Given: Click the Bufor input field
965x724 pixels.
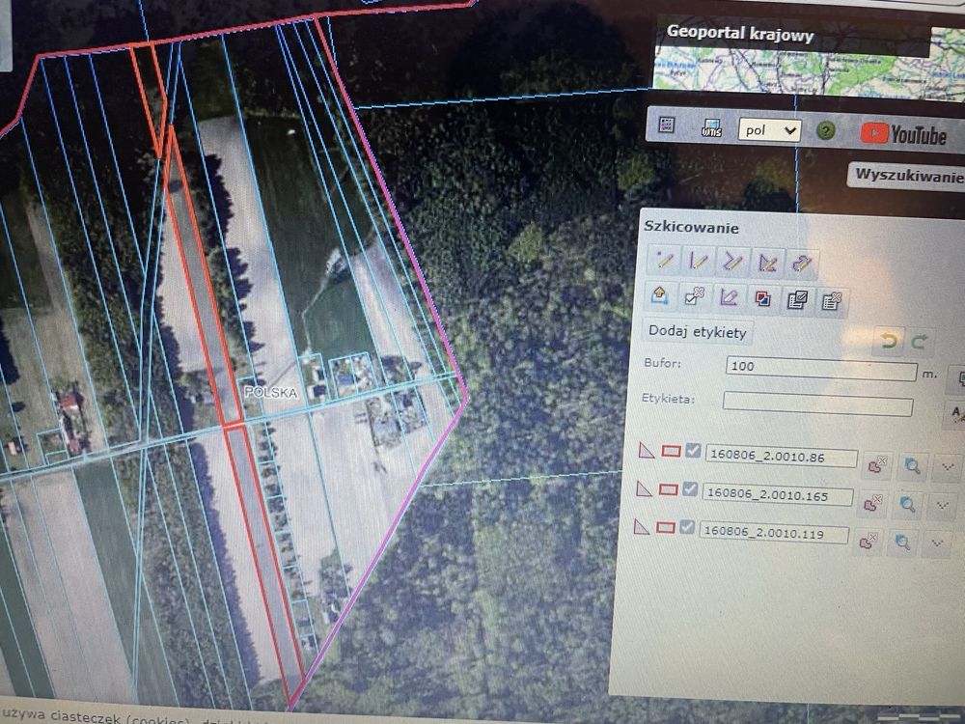Looking at the screenshot, I should tap(821, 370).
